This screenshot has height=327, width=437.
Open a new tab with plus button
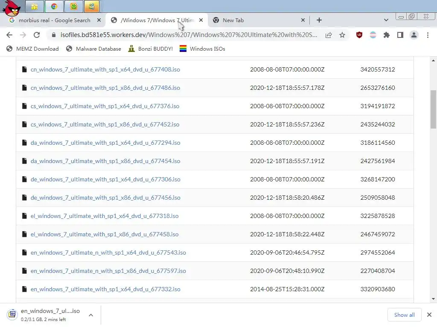(319, 20)
